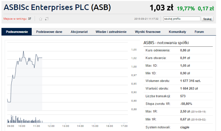The image size is (221, 131).
Task: Focus the 'szukaj profilu' search field
Action: tap(182, 19)
